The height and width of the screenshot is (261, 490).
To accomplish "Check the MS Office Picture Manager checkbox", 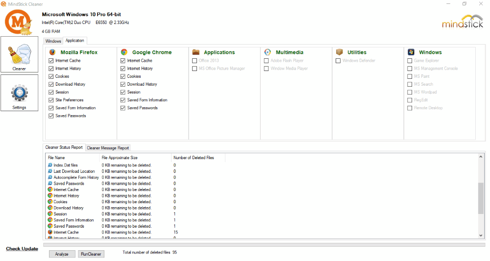I will tap(195, 69).
